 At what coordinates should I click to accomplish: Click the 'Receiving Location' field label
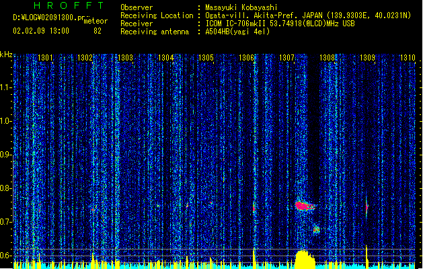157,15
